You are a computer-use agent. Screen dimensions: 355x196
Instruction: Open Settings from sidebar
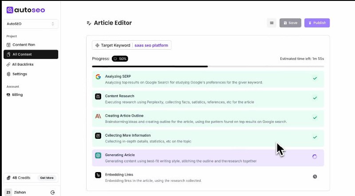click(x=31, y=74)
